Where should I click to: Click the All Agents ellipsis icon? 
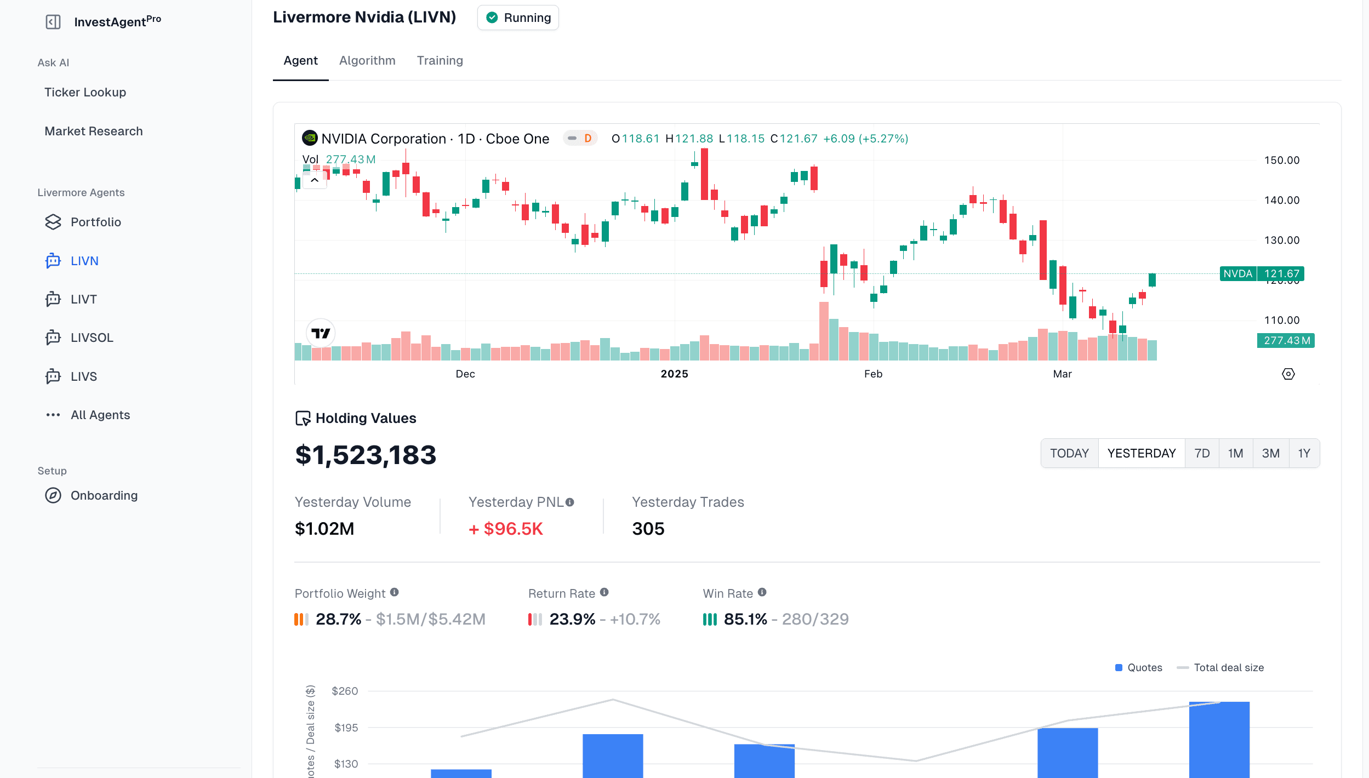[53, 415]
